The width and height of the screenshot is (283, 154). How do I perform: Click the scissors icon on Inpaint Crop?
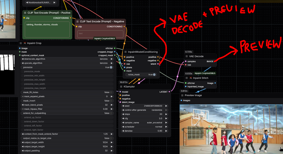(25, 43)
